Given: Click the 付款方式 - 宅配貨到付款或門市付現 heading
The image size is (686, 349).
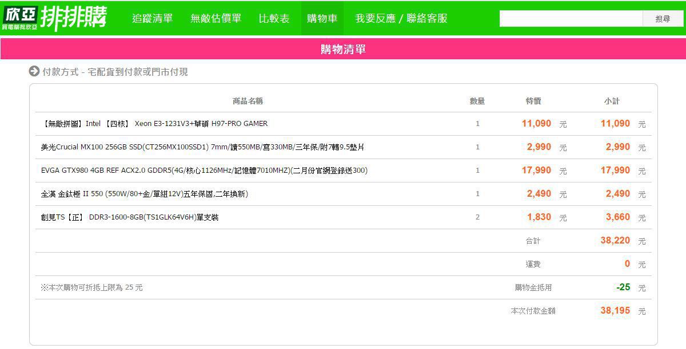Looking at the screenshot, I should click(x=115, y=72).
